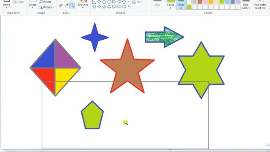The image size is (270, 152).
Task: Click the brown five-point star on canvas
Action: [x=127, y=69]
